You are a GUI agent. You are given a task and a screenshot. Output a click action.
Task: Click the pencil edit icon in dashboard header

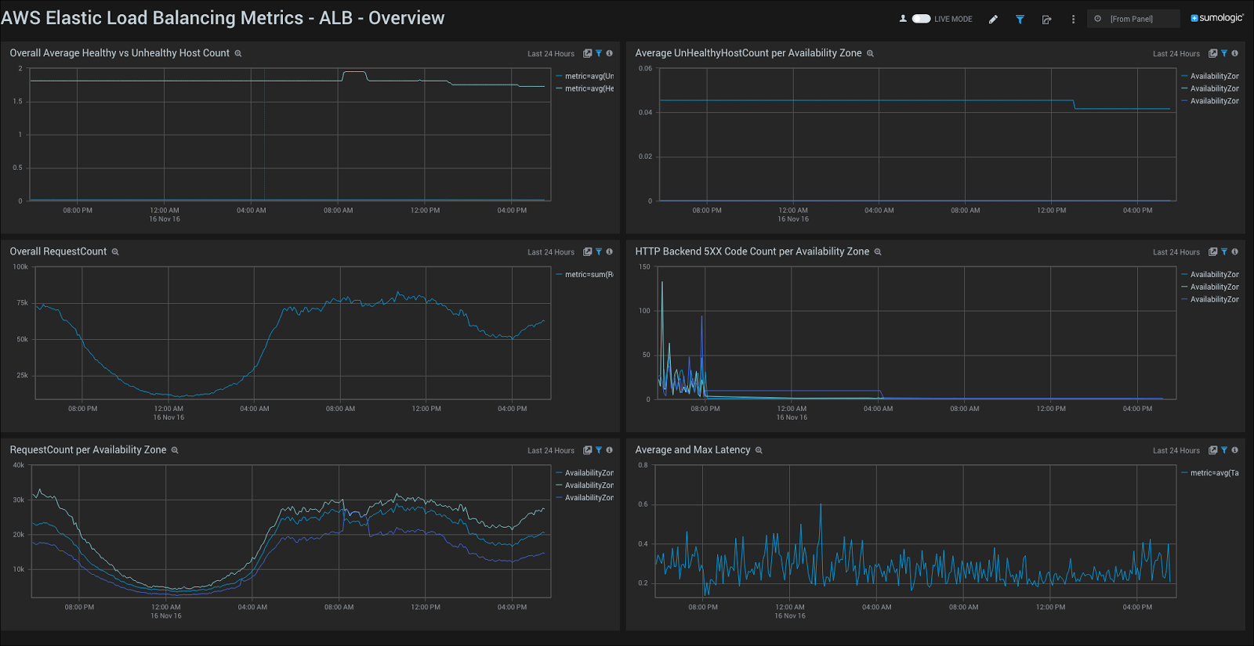click(x=993, y=20)
